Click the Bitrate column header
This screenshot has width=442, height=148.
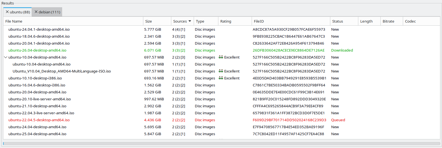(x=392, y=21)
